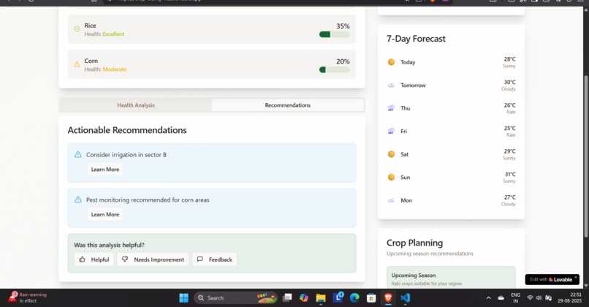Click the alert icon beside irrigation recommendation

click(x=77, y=154)
